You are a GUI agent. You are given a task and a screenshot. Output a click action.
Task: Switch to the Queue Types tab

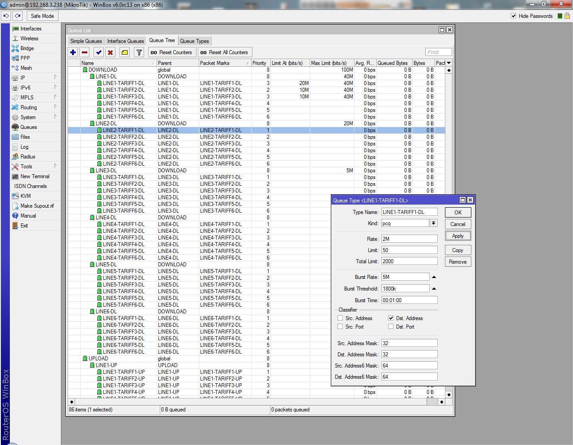pos(194,41)
